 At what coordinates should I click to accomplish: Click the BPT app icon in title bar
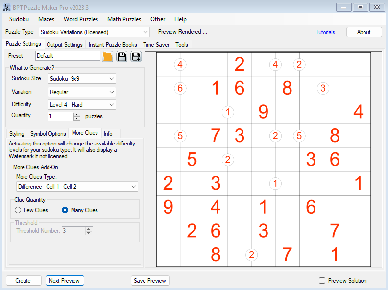click(x=7, y=7)
